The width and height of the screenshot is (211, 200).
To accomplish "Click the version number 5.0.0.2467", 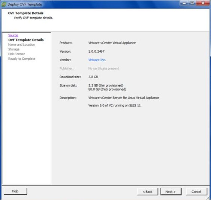I will [x=96, y=51].
